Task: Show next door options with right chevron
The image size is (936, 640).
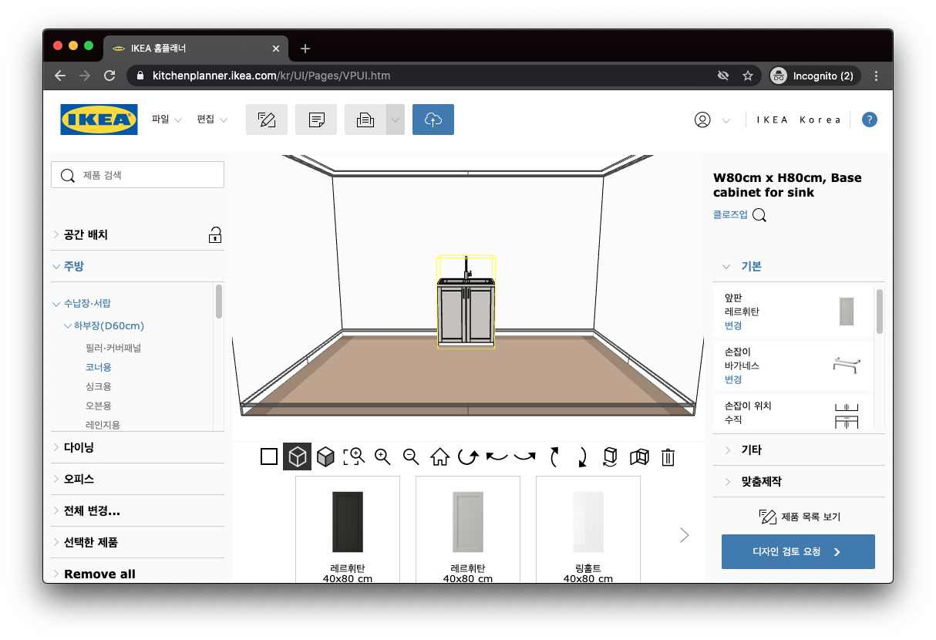Action: pyautogui.click(x=684, y=535)
